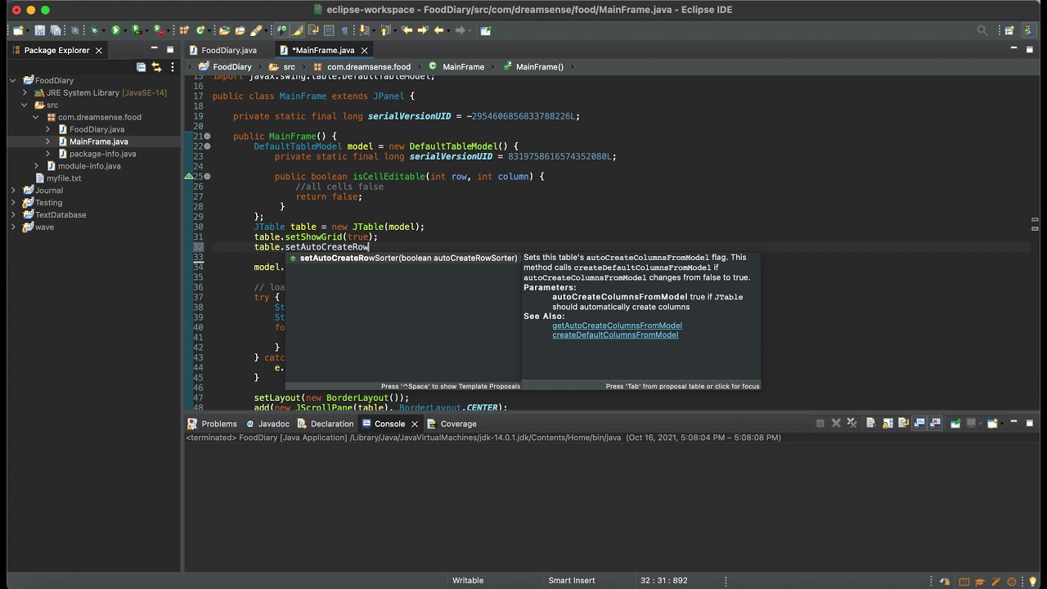Open the toolbar Search magnifier
The image size is (1047, 589).
click(982, 30)
